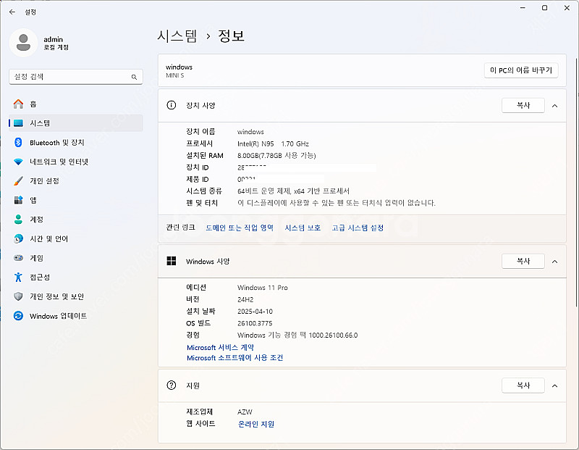Click the Time & language globe icon
579x450 pixels.
18,238
